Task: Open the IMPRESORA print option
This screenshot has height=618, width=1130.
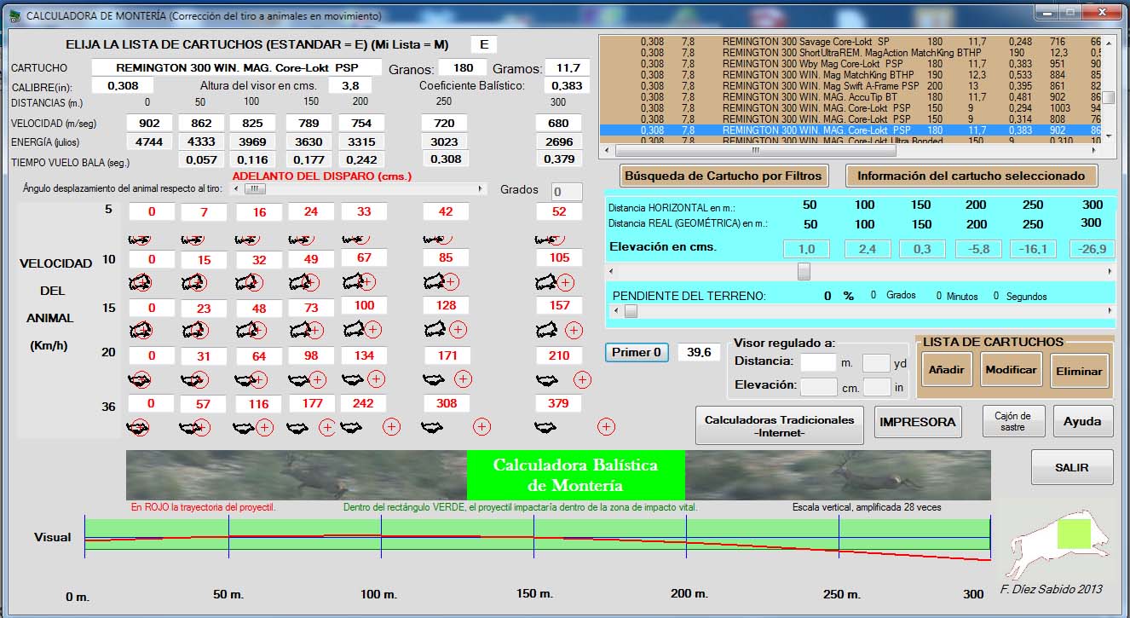Action: (917, 422)
